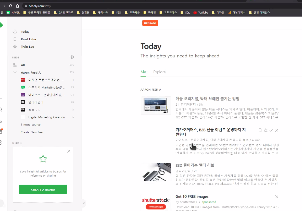Collapse the Aaron Feed A folder

pos(15,72)
